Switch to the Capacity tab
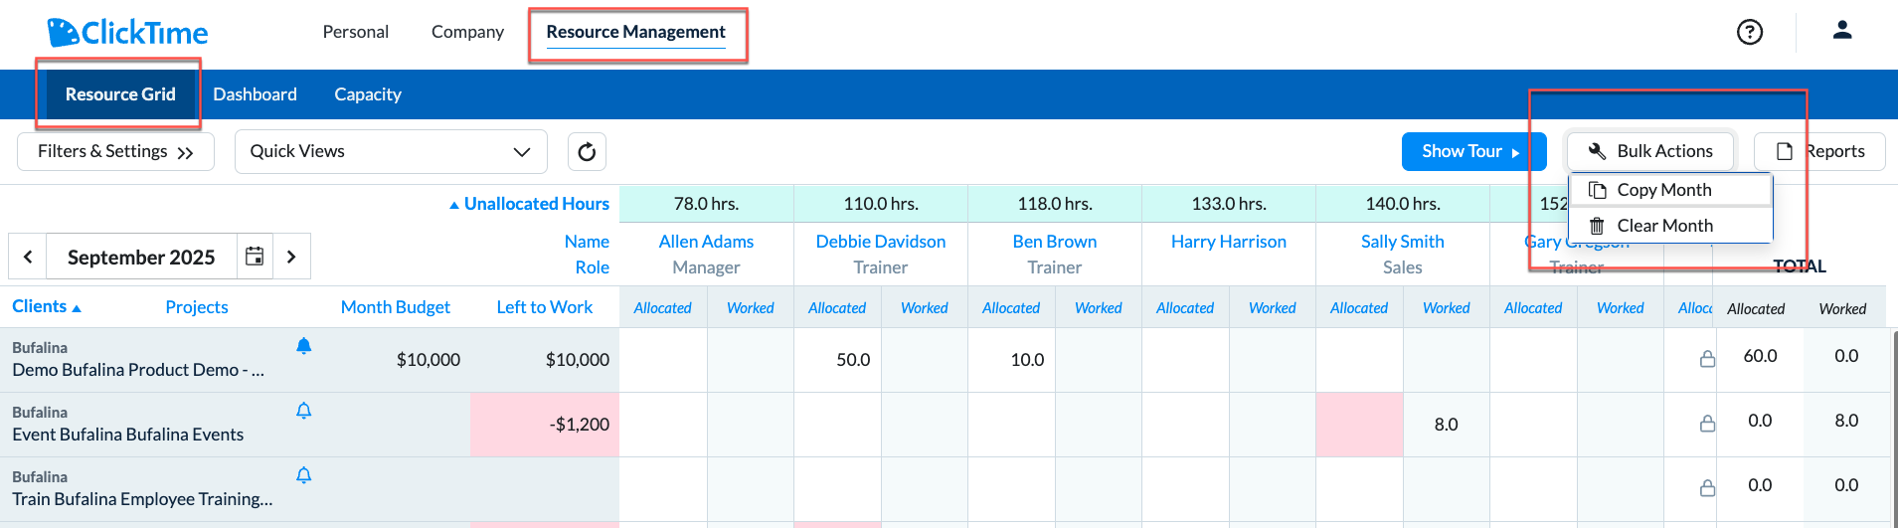The image size is (1898, 528). [x=368, y=94]
